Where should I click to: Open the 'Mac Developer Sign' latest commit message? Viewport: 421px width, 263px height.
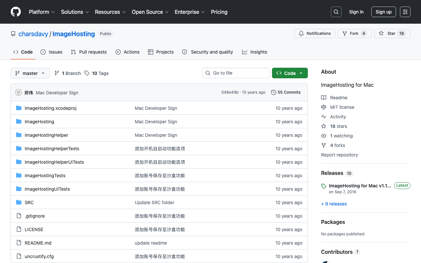pyautogui.click(x=57, y=93)
